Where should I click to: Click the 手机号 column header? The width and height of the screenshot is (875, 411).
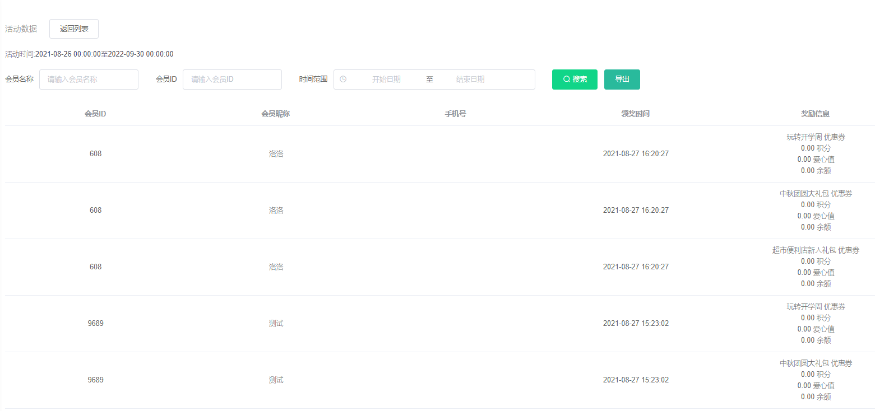point(456,114)
